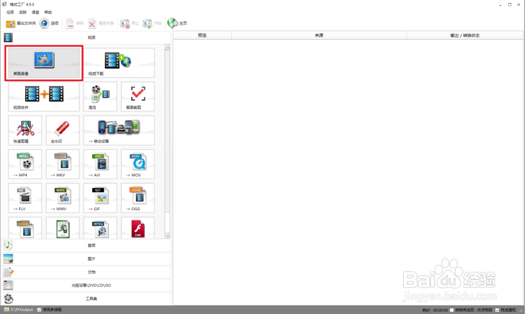Open the 混流 mux tool

(100, 96)
